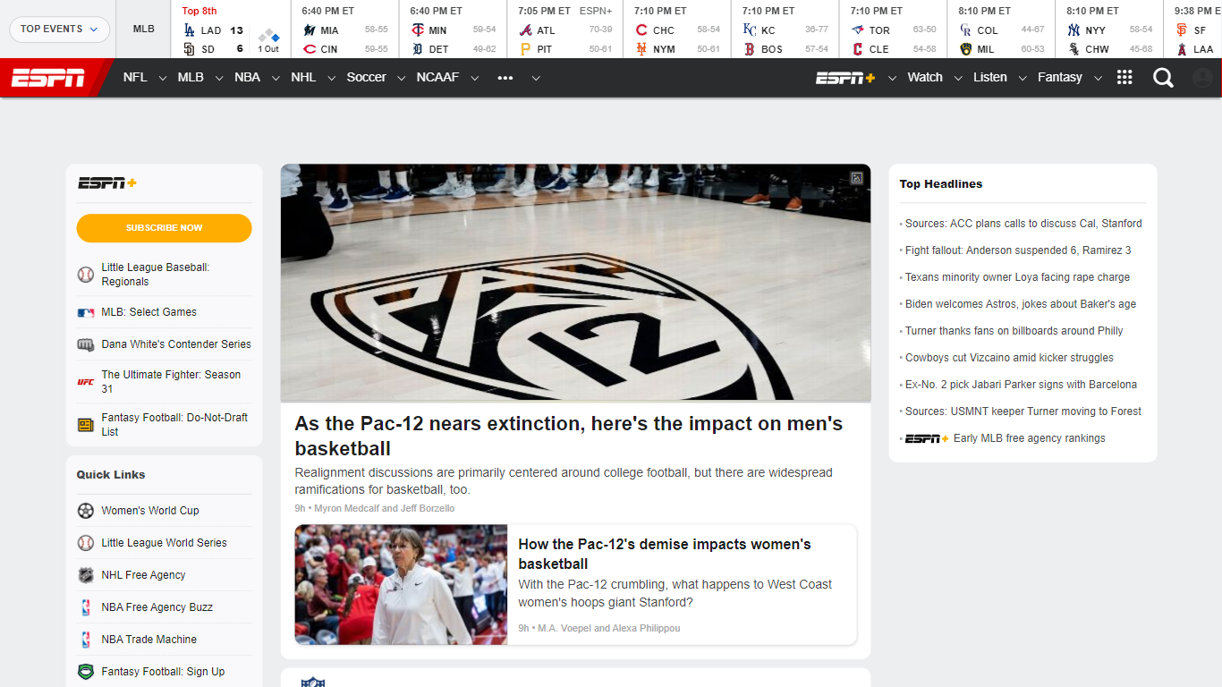Open search using the magnifying glass icon
Image resolution: width=1222 pixels, height=687 pixels.
pos(1163,77)
